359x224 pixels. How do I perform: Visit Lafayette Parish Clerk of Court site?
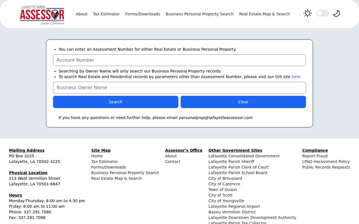click(238, 167)
